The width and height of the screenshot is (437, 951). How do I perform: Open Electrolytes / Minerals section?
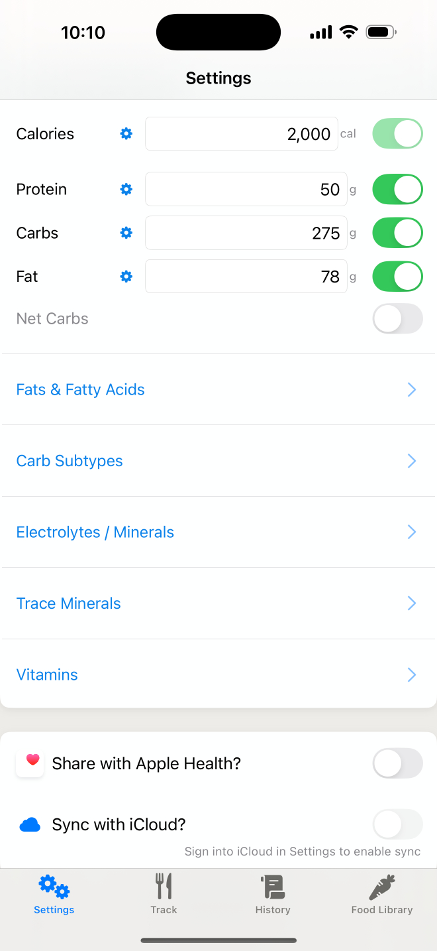click(95, 533)
